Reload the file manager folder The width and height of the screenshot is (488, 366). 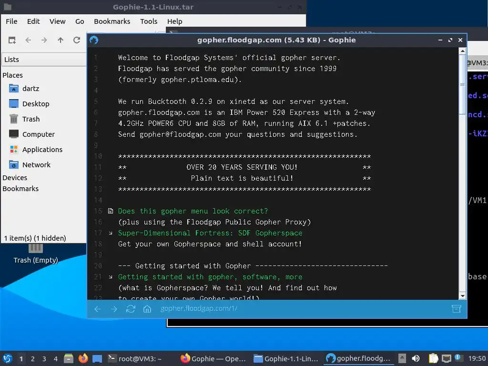pos(77,40)
